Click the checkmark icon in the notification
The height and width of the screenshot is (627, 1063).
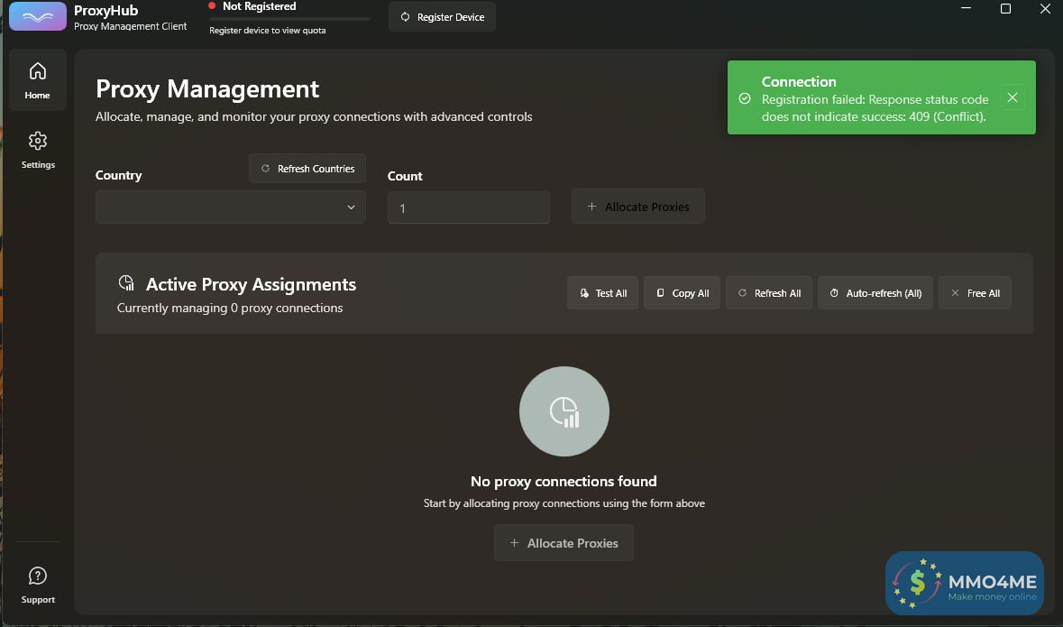point(745,98)
